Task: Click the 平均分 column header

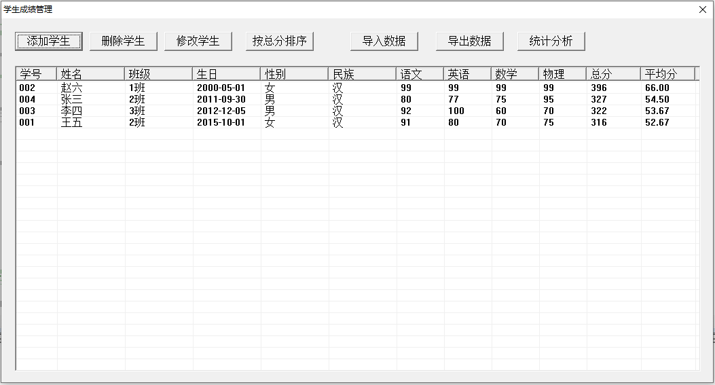Action: coord(667,74)
